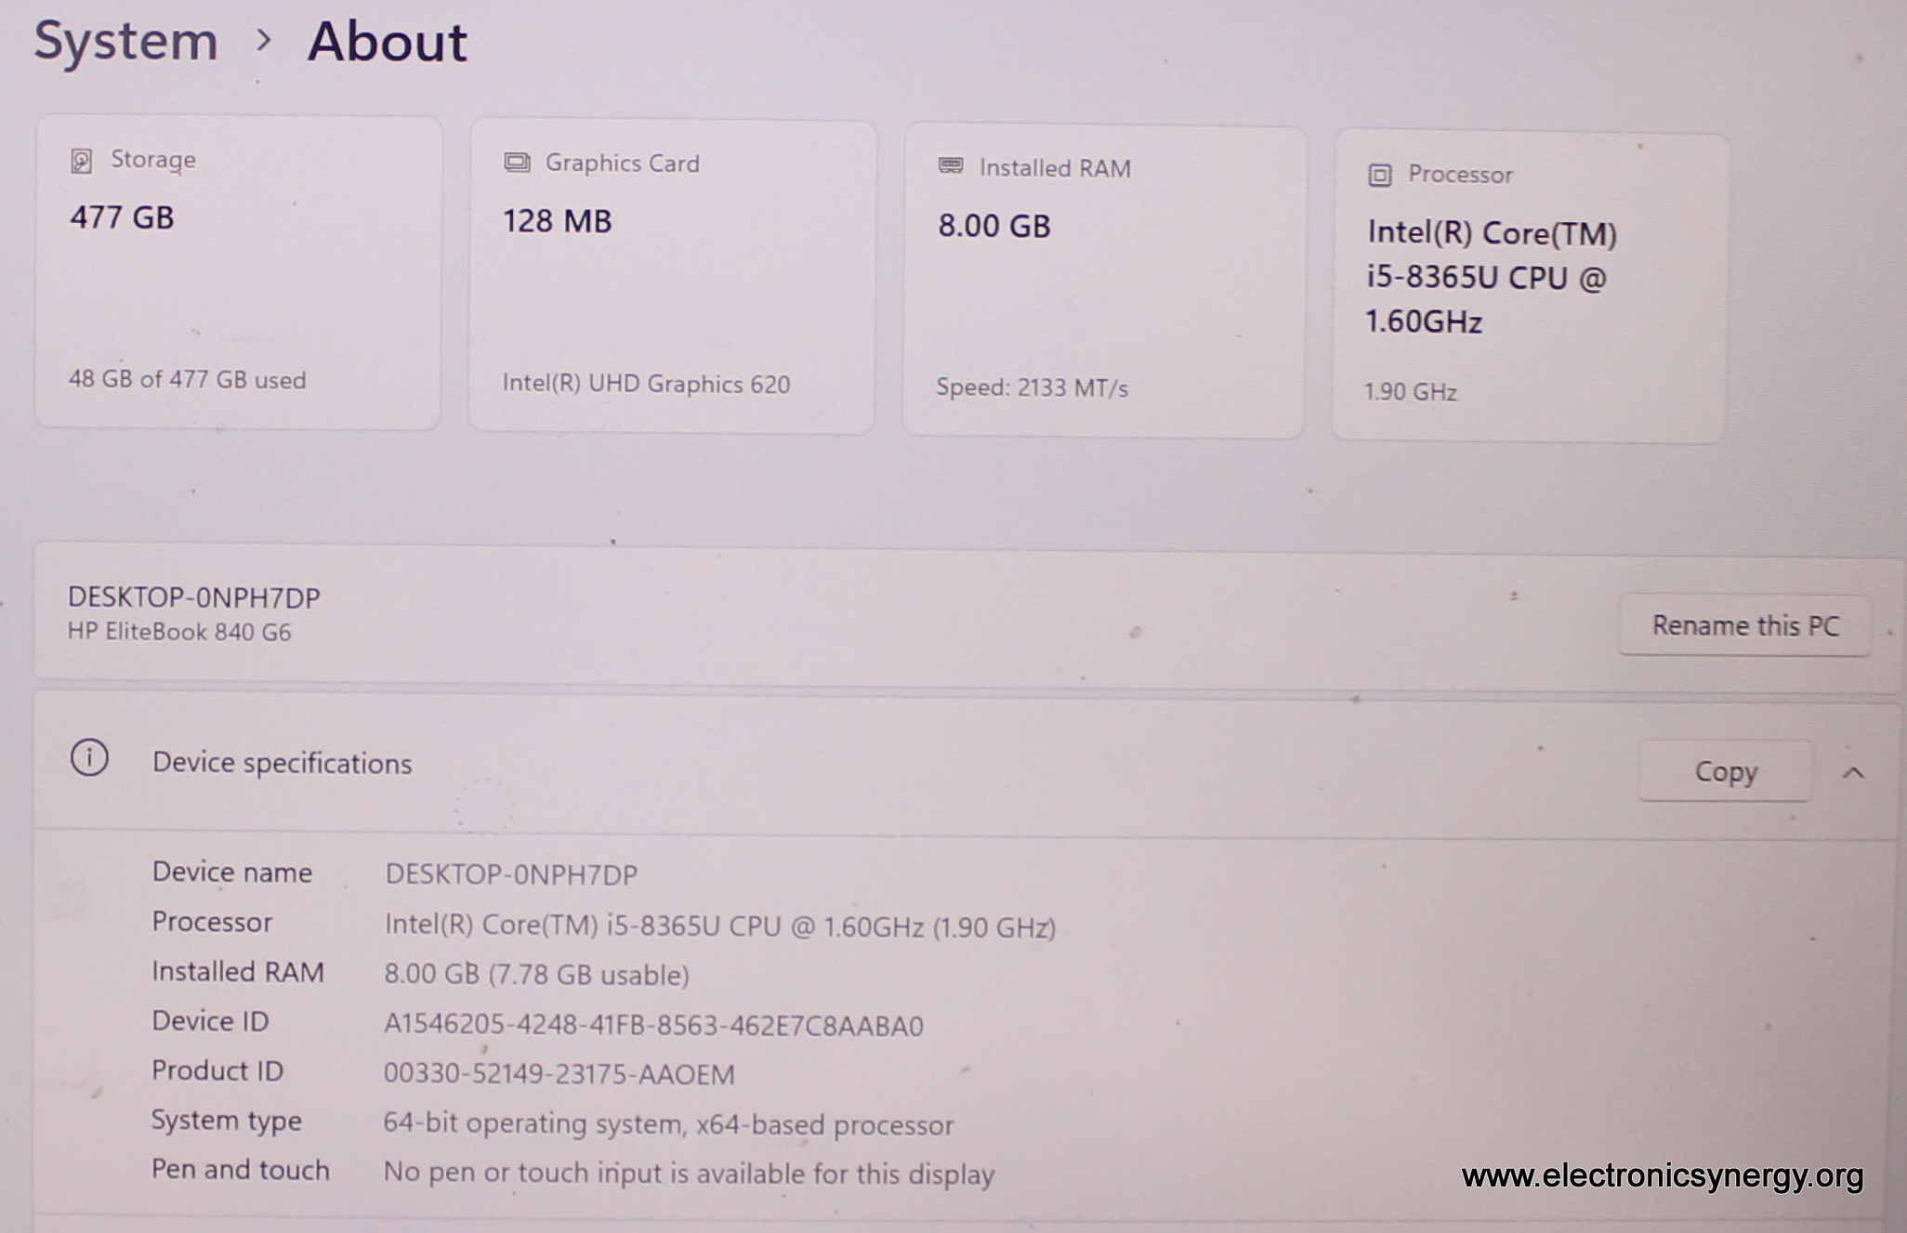Collapse Device specifications with the chevron
The image size is (1907, 1233).
(x=1853, y=772)
